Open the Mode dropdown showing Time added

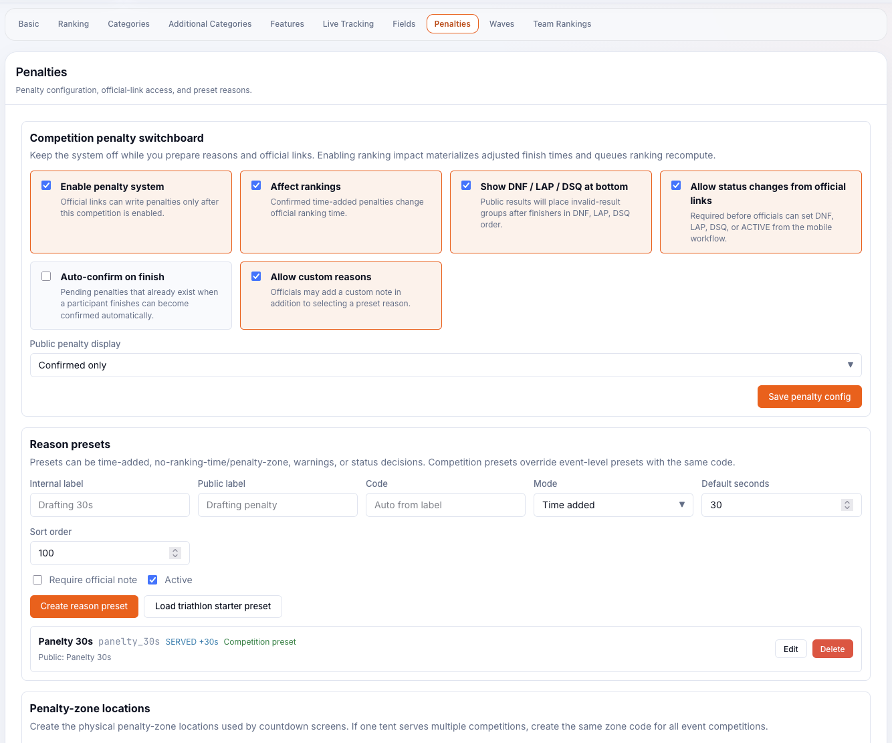tap(613, 505)
